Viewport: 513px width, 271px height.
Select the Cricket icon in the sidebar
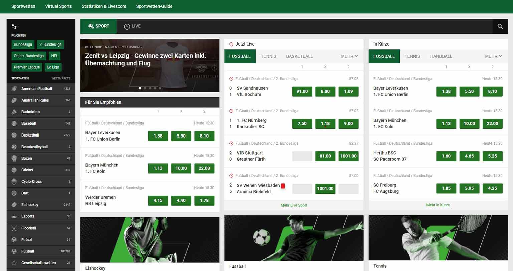tap(13, 170)
